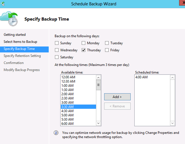Go to Select Items to Backup step
The height and width of the screenshot is (144, 185).
[20, 42]
